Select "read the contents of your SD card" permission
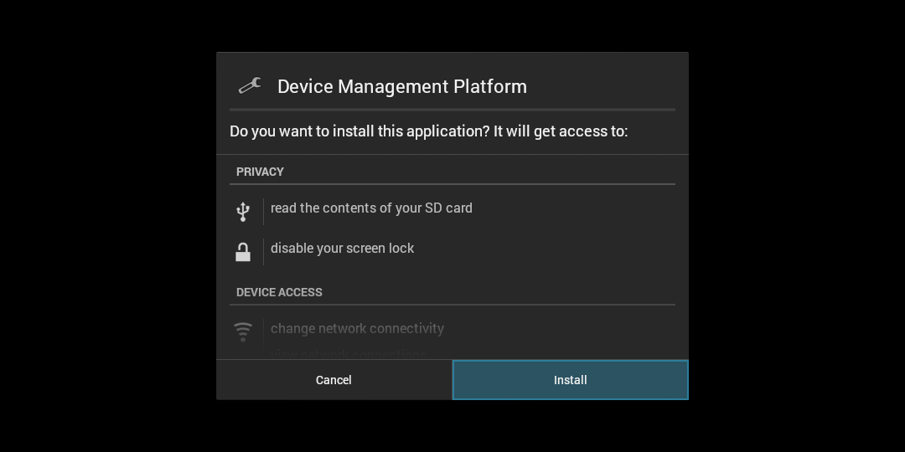This screenshot has width=905, height=452. 371,208
